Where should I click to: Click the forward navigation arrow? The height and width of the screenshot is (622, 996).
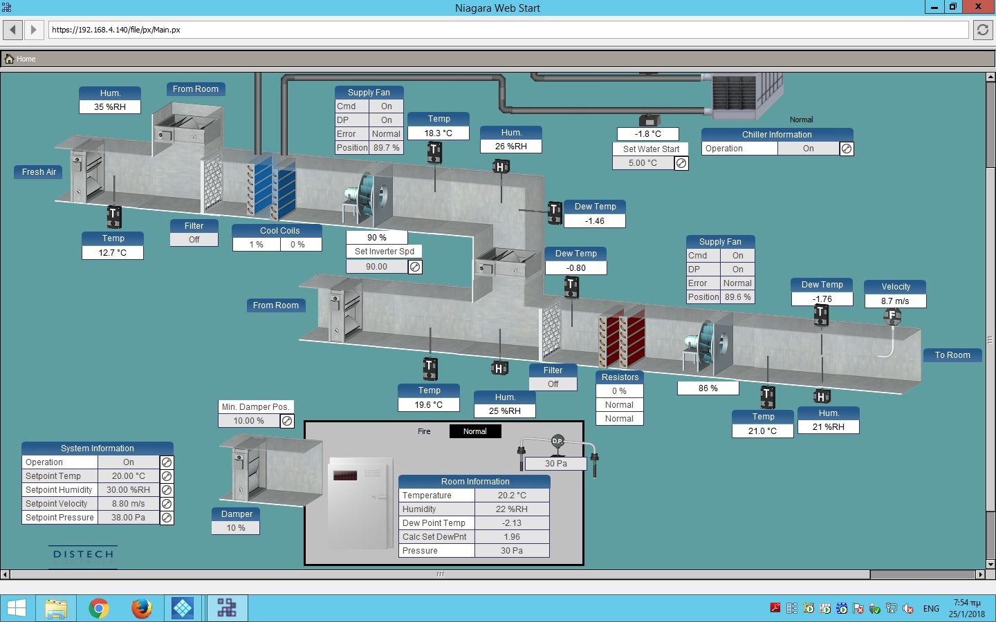[33, 30]
